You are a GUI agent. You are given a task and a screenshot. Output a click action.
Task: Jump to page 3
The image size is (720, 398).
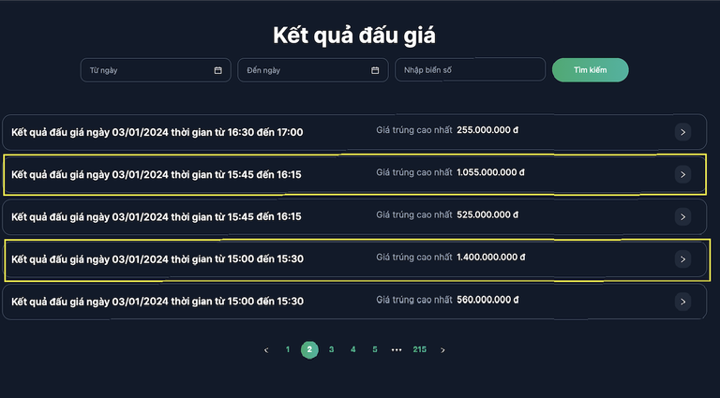331,350
